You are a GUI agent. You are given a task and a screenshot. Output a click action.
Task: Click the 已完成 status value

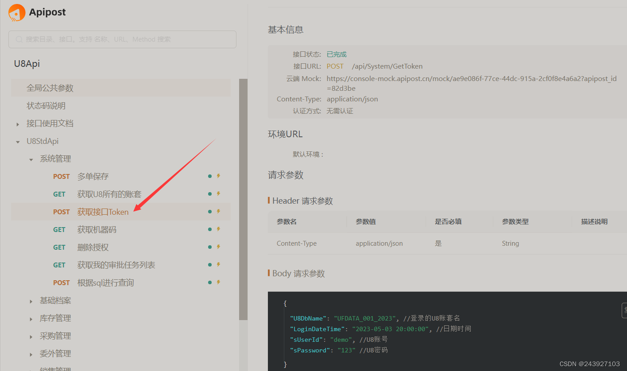337,54
